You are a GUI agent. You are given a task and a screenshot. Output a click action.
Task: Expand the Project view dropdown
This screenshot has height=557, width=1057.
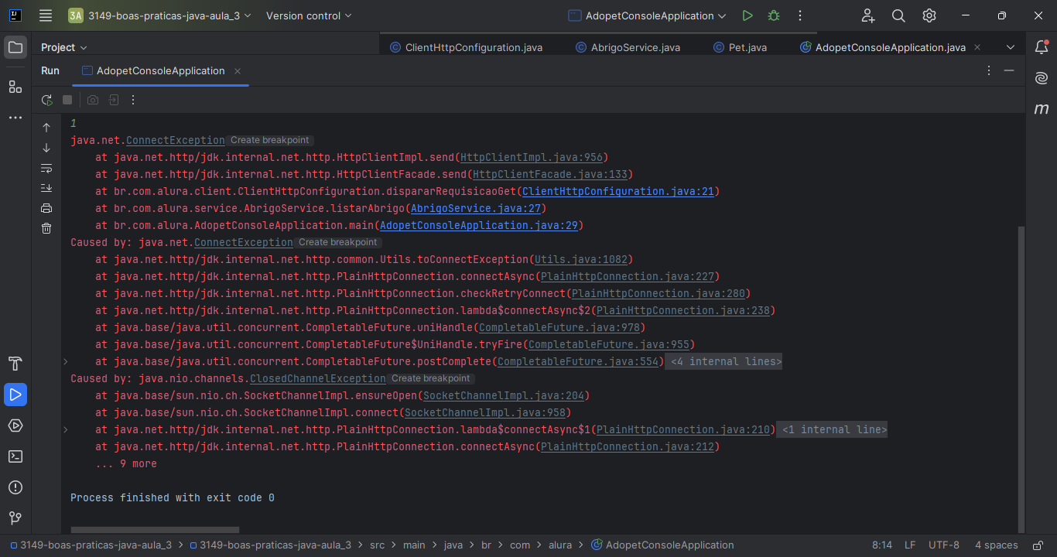64,47
